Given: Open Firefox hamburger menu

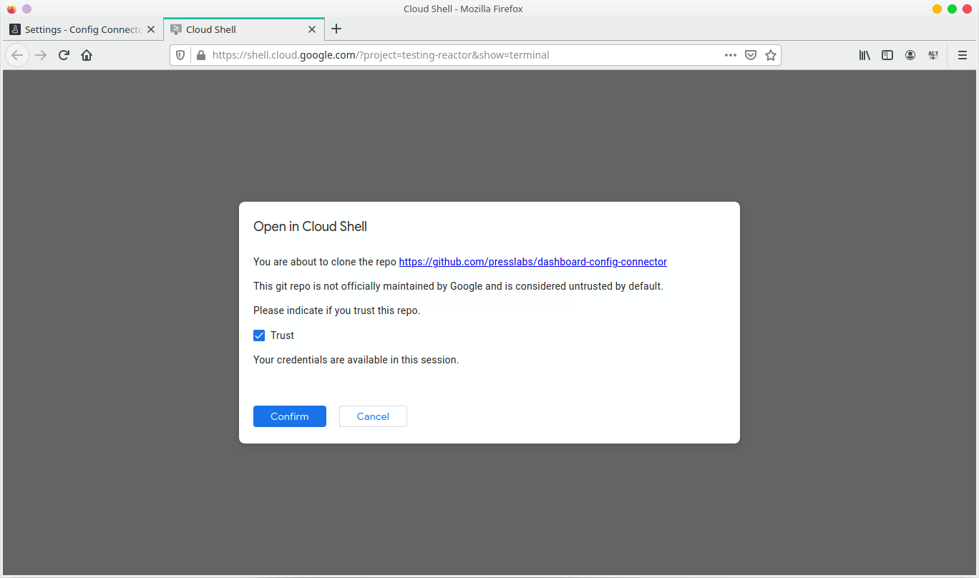Looking at the screenshot, I should tap(963, 55).
